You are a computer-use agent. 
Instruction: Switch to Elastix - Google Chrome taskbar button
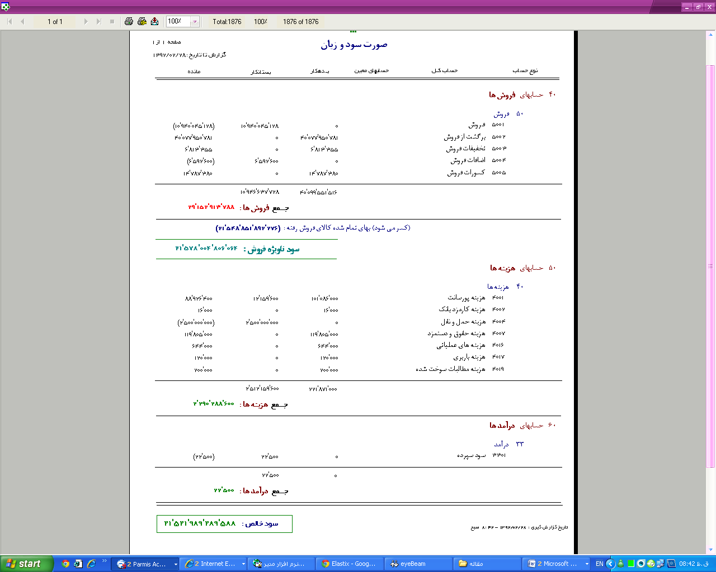pos(350,564)
